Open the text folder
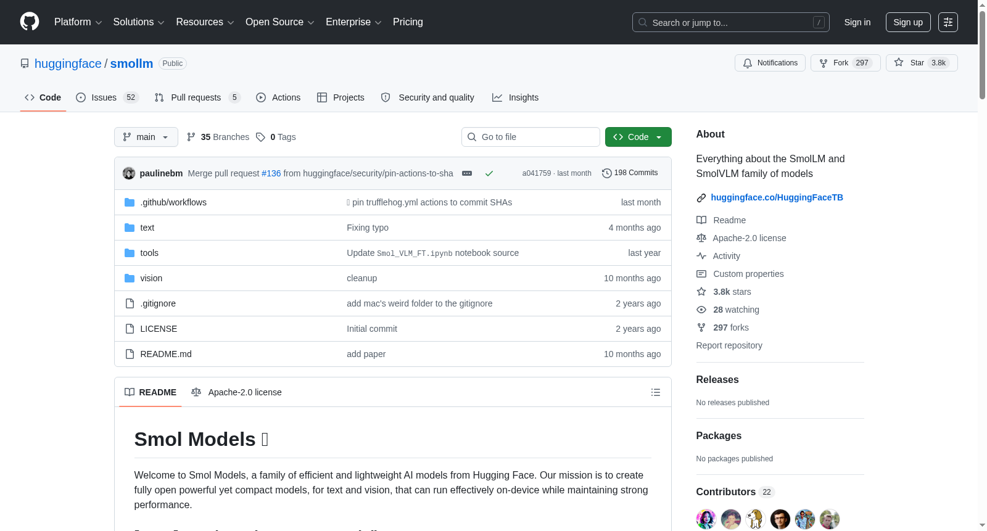The height and width of the screenshot is (531, 987). pos(147,228)
